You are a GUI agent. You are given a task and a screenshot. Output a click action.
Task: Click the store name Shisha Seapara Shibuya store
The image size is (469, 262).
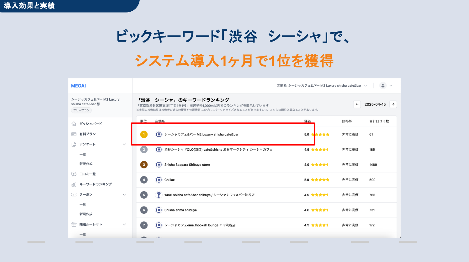(x=187, y=165)
